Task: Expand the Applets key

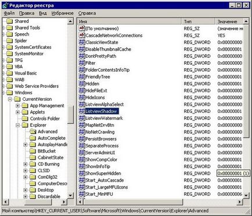Action: click(17, 112)
